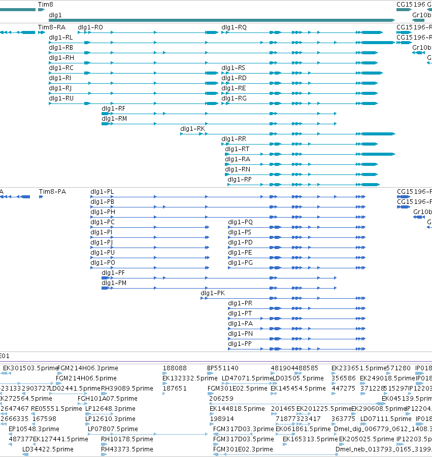Click the Gr10b gene label at top
This screenshot has height=457, width=432.
coord(421,15)
